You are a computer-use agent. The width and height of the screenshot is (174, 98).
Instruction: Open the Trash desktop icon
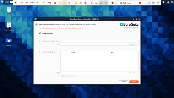point(9,12)
